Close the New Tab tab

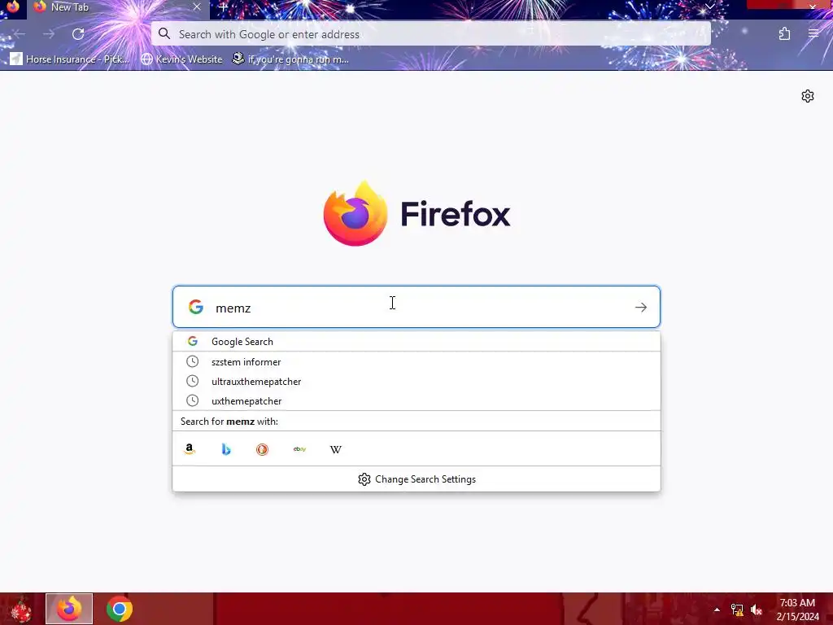197,7
